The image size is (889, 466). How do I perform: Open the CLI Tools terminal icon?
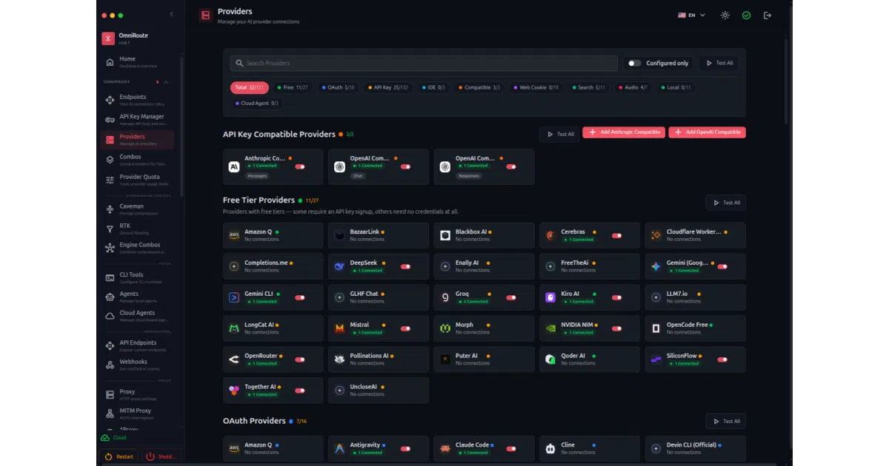[x=110, y=277]
